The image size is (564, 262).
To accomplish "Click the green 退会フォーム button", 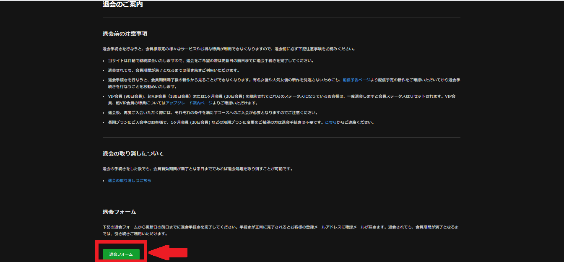I will (x=121, y=254).
